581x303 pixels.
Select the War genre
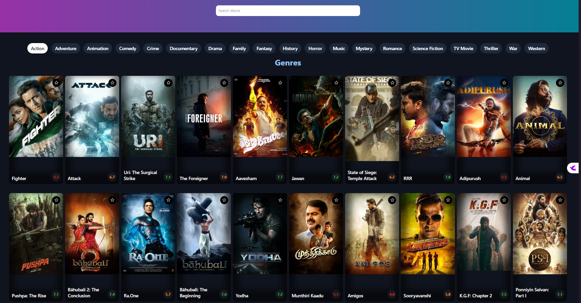513,48
